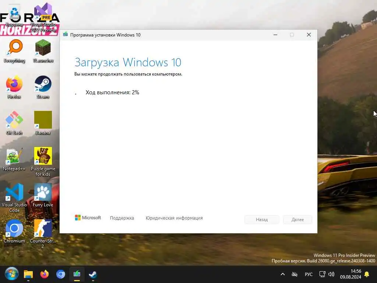377x283 pixels.
Task: Click the Программа установки Windows 10 title
Action: 105,35
